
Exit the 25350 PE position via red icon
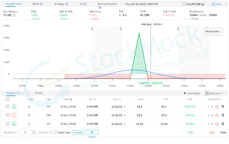point(217,115)
